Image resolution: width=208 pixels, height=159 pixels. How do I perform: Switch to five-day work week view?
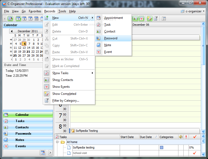click(24, 19)
